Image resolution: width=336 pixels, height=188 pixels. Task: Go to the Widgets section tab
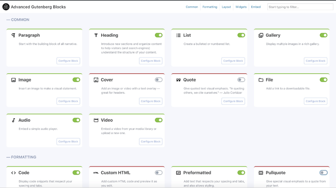[241, 7]
